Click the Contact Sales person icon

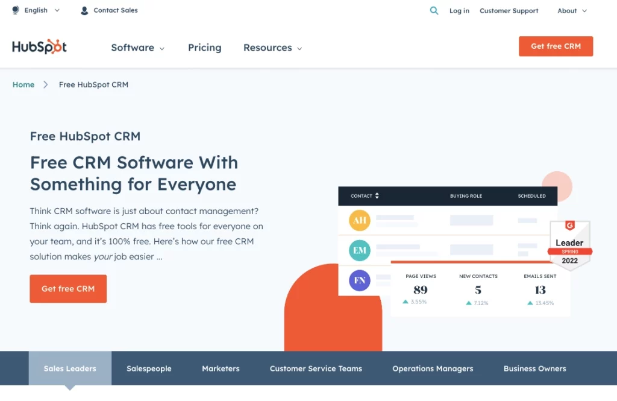point(84,11)
